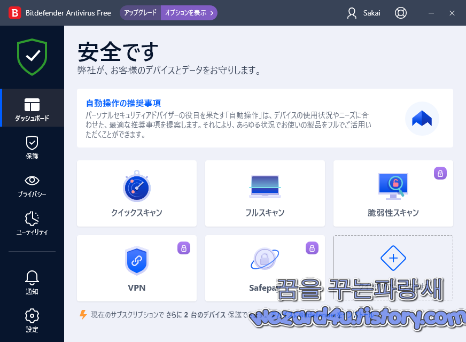Open the Sakai account menu

pyautogui.click(x=363, y=13)
